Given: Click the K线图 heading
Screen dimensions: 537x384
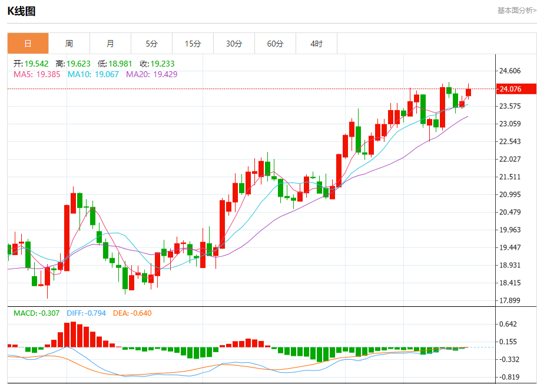Looking at the screenshot, I should tap(22, 11).
